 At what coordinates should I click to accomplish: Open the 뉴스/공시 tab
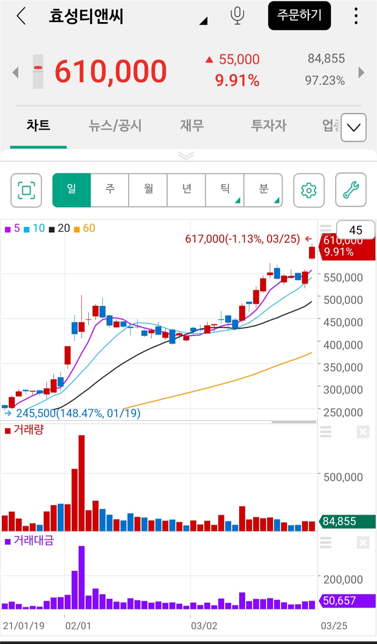coord(115,125)
